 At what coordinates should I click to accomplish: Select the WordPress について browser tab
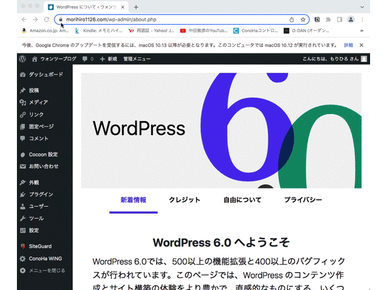tap(86, 7)
